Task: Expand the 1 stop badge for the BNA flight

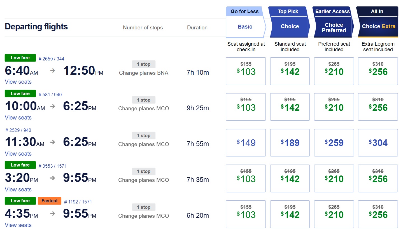Action: (x=144, y=64)
